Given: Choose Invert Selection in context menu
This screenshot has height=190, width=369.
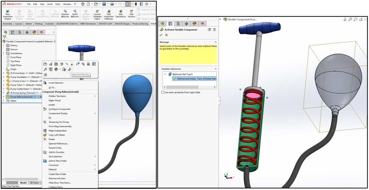Looking at the screenshot, I should (56, 83).
